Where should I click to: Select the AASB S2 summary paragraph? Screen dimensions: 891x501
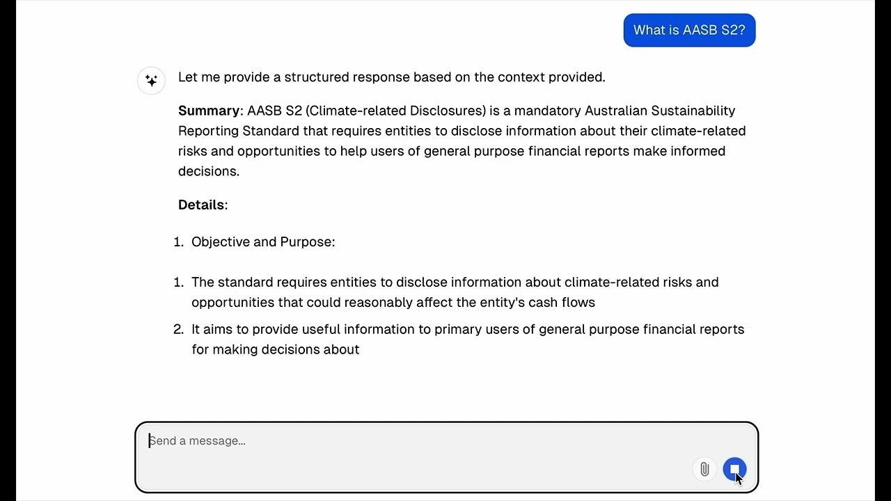[x=459, y=141]
